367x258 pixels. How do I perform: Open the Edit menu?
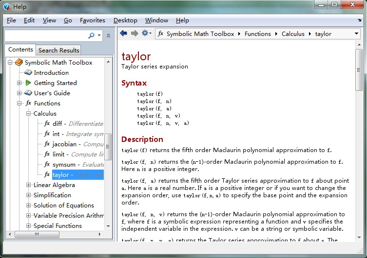pos(29,20)
